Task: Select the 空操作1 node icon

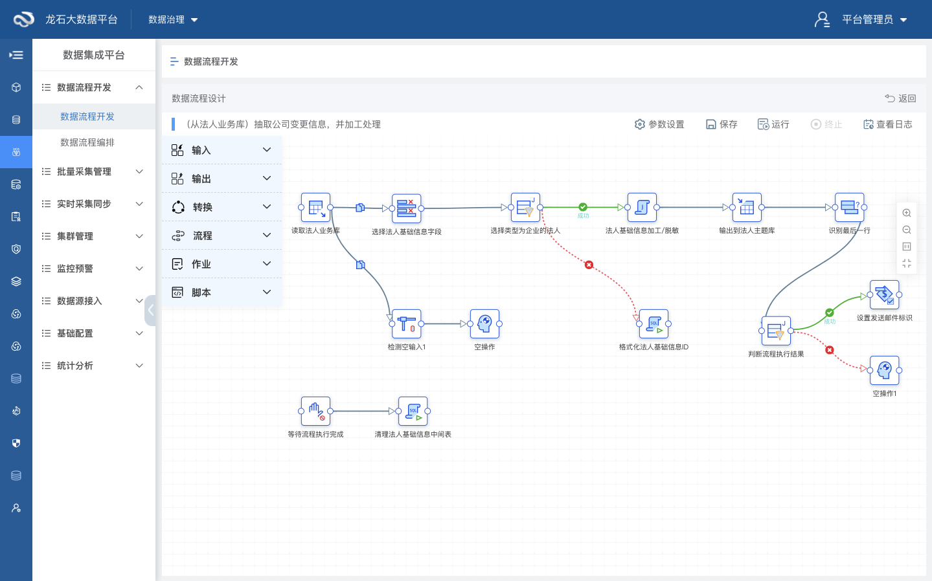Action: 885,371
